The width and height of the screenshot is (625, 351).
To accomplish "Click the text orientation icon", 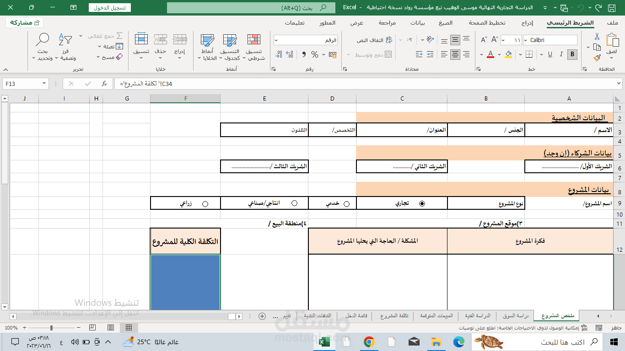I will tap(430, 40).
